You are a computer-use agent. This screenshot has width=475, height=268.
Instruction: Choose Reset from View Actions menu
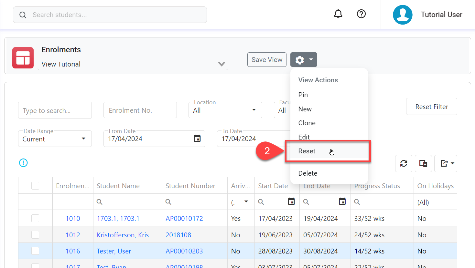coord(329,151)
